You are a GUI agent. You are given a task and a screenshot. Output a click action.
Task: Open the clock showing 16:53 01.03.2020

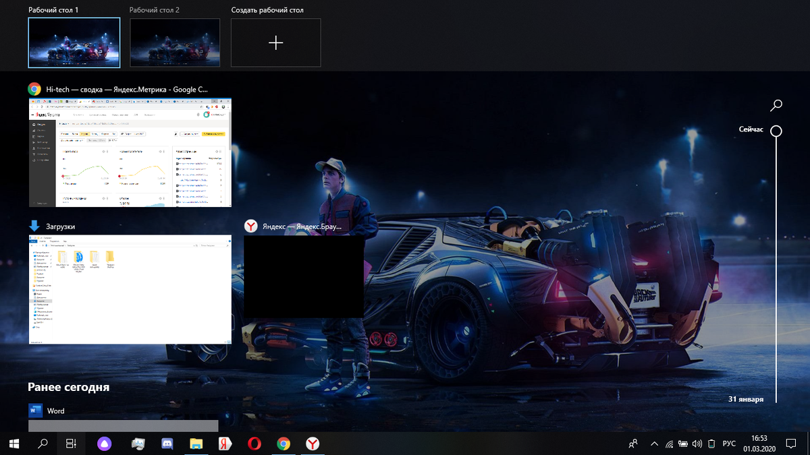click(x=759, y=444)
